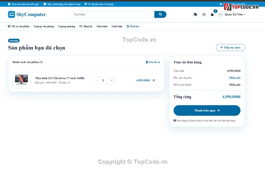Click the Giỏ hàng badge label
Image resolution: width=265 pixels, height=170 pixels.
(14, 41)
